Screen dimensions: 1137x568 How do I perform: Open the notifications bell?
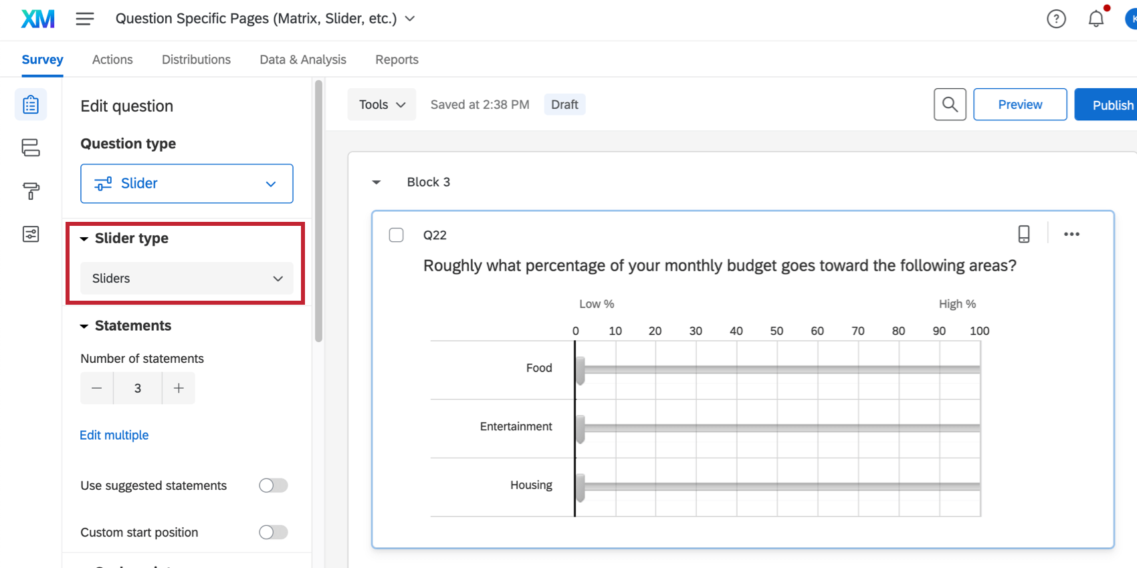coord(1096,19)
